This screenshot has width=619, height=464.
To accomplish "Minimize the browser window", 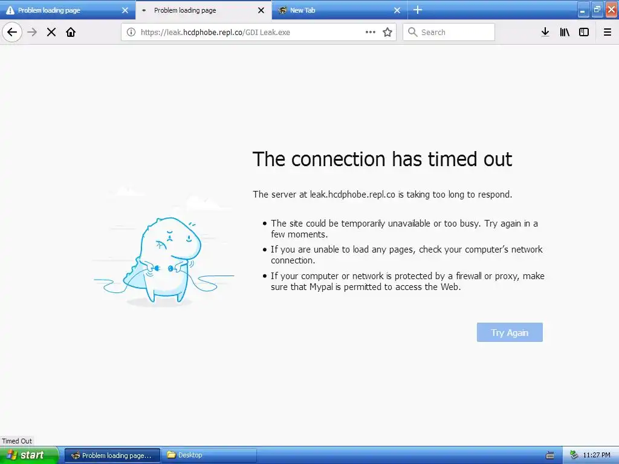I will [x=583, y=10].
